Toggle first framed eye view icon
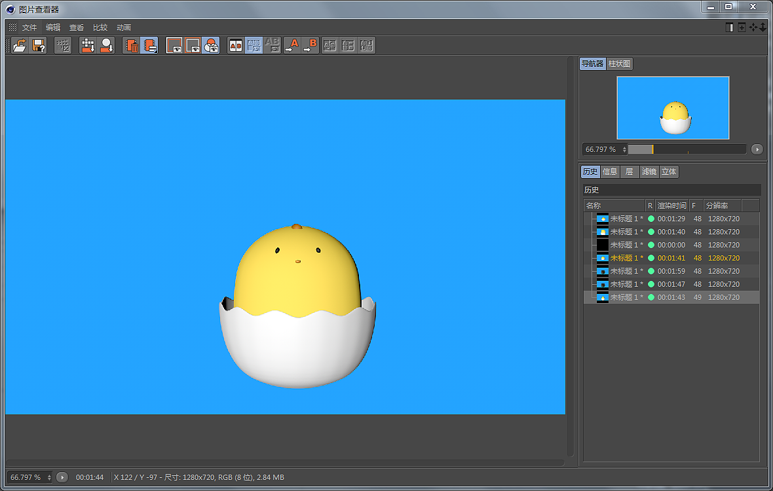The width and height of the screenshot is (773, 491). click(174, 45)
